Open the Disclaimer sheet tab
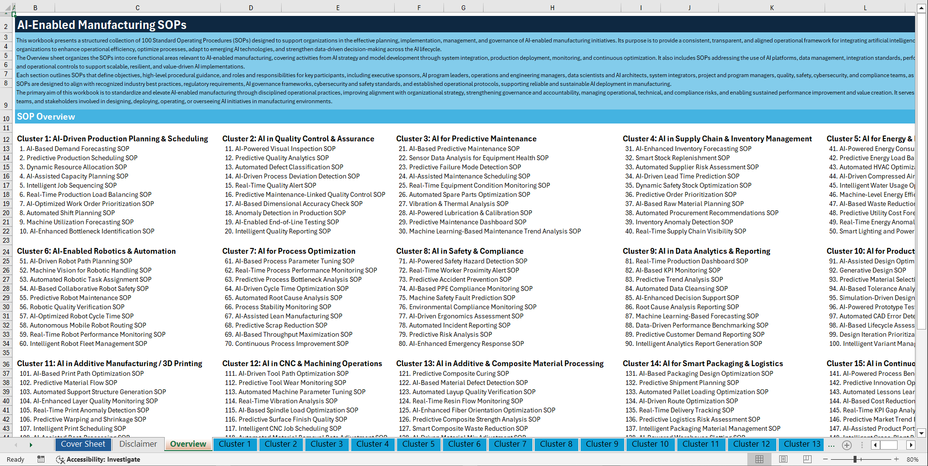Screen dimensions: 928x466 137,444
